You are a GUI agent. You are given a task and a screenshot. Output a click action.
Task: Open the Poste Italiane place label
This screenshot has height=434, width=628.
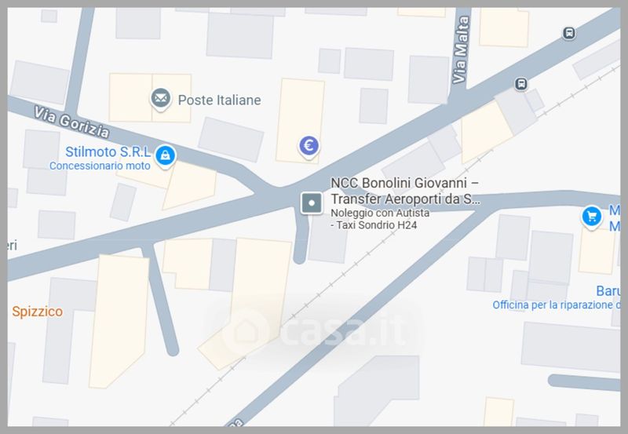pos(220,100)
